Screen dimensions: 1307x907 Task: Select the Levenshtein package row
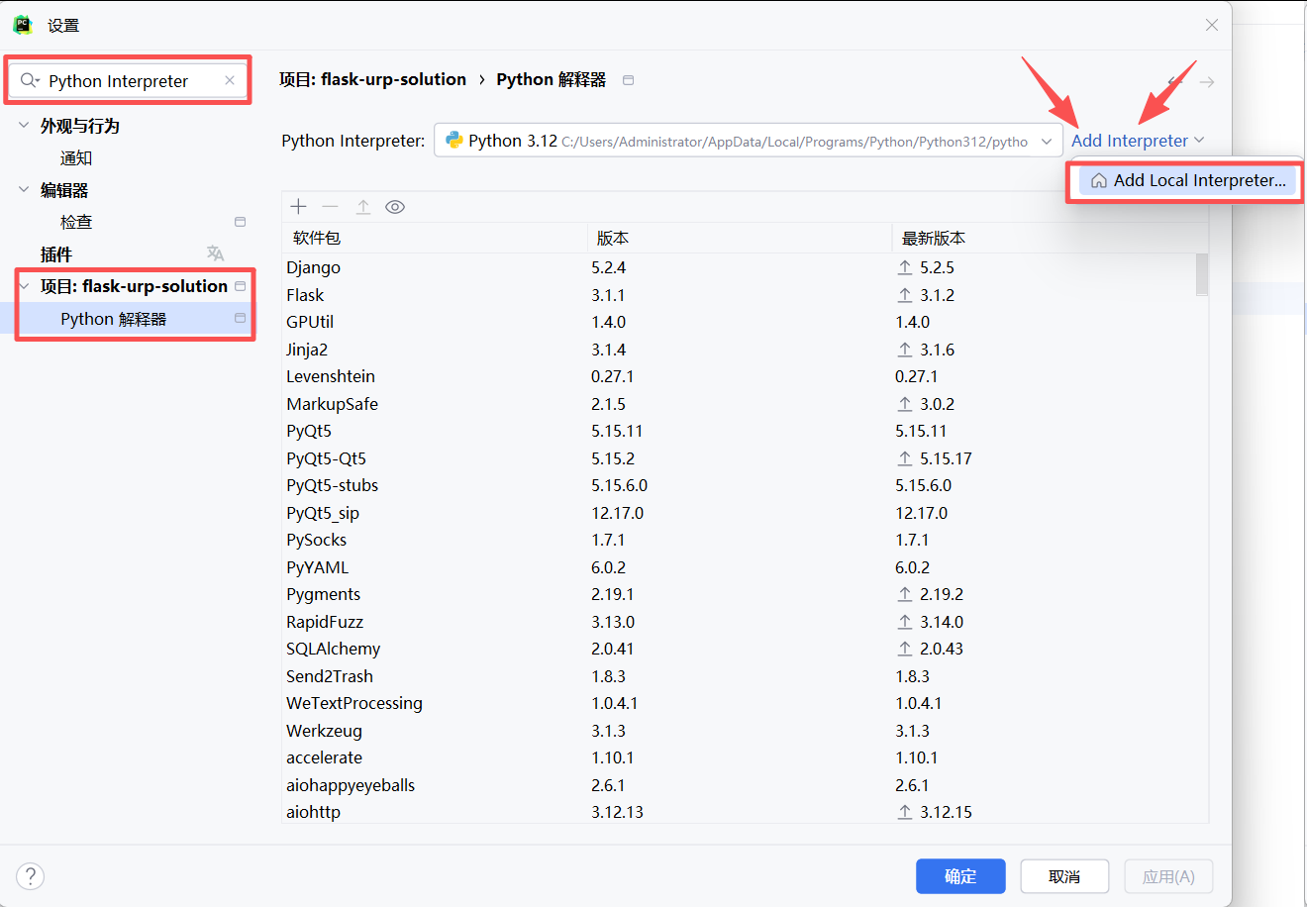[x=739, y=376]
